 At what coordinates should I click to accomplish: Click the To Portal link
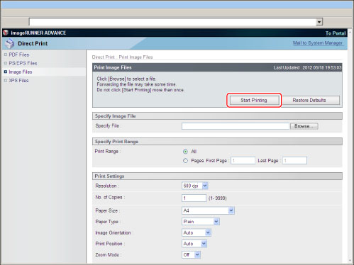pyautogui.click(x=336, y=33)
